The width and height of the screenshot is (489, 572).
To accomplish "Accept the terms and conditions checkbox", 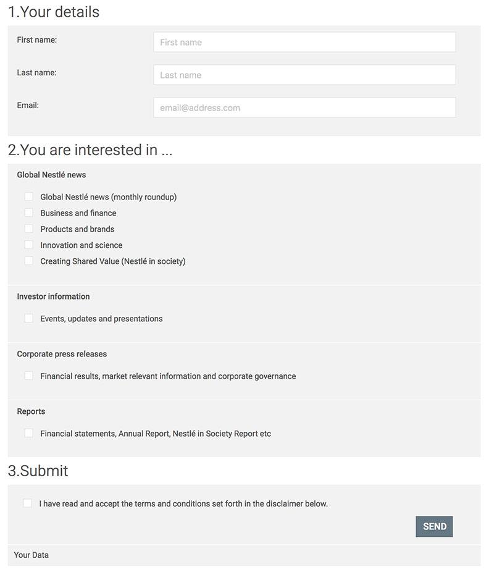I will coord(28,503).
